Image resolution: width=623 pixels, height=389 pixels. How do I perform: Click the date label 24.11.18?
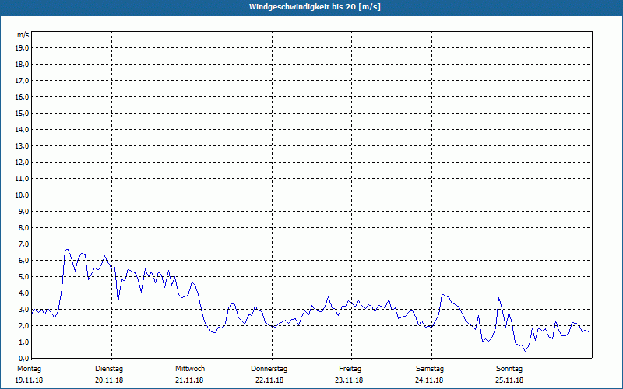coord(430,380)
